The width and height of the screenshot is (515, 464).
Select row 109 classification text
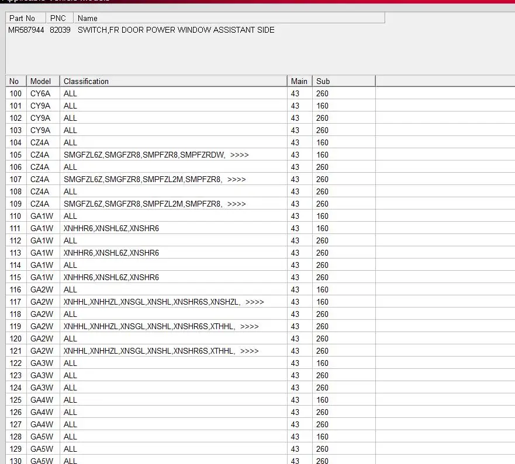[155, 204]
